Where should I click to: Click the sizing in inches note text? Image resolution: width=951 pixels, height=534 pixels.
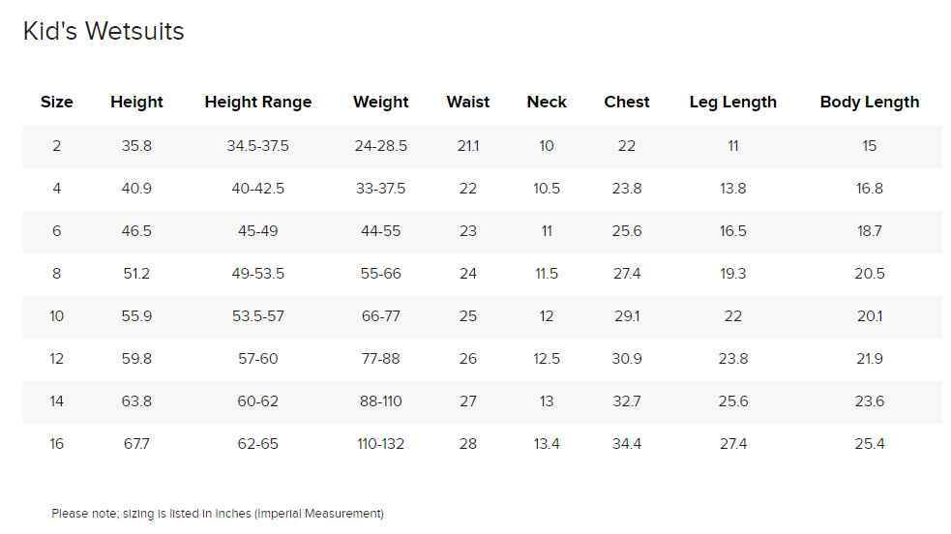tap(218, 514)
